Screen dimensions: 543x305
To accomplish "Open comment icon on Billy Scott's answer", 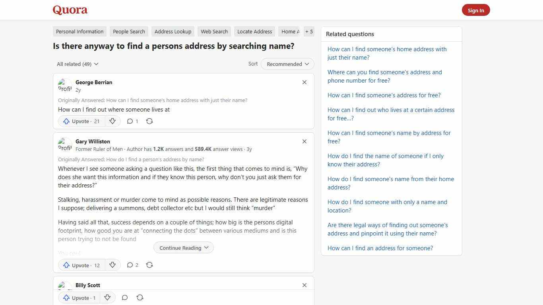I will coord(125,297).
